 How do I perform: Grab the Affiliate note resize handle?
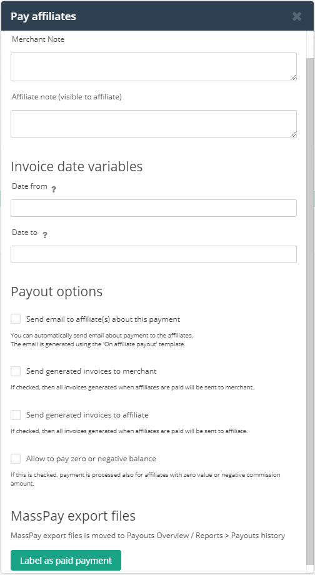pos(293,134)
